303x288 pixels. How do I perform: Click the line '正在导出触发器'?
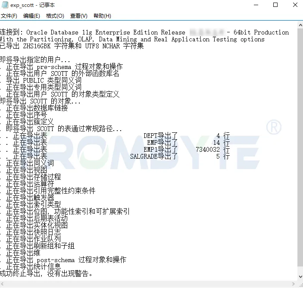point(30,198)
